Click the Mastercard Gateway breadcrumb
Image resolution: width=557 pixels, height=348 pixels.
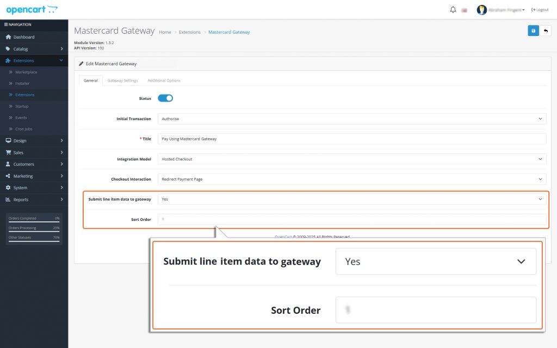229,32
